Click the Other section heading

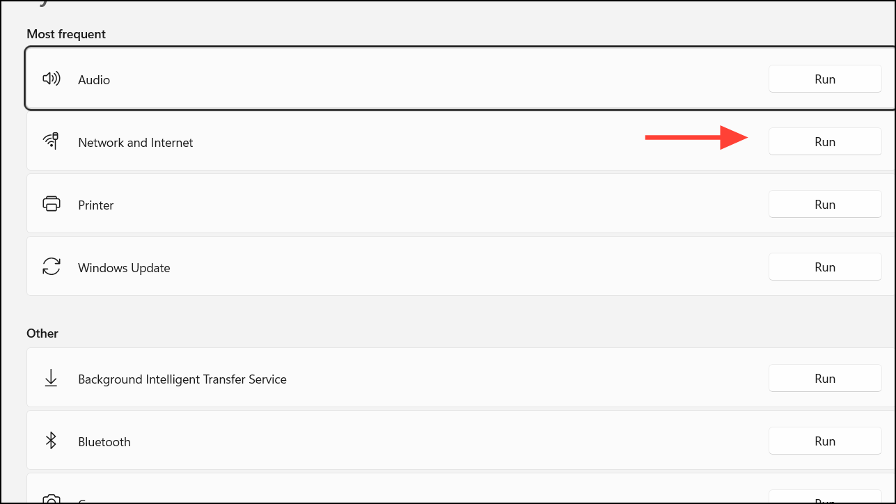pos(42,333)
